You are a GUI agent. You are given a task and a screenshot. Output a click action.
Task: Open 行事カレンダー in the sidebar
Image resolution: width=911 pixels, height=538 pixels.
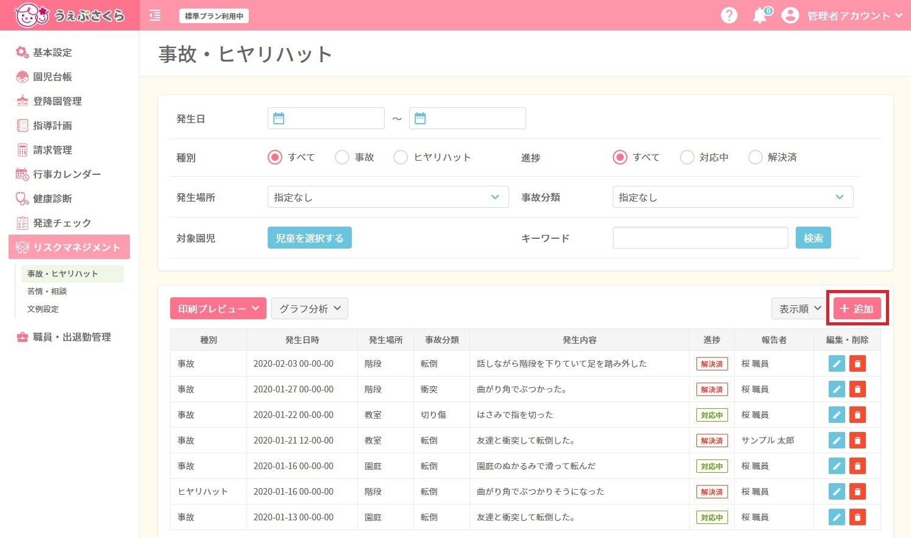tap(66, 174)
